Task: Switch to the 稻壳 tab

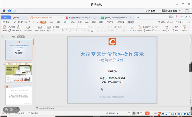Action: coord(16,17)
